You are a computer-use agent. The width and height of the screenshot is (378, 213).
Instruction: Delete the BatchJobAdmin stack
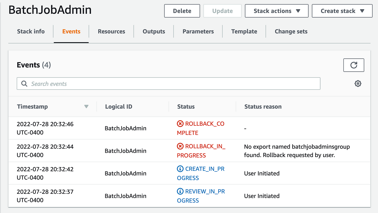tap(182, 11)
